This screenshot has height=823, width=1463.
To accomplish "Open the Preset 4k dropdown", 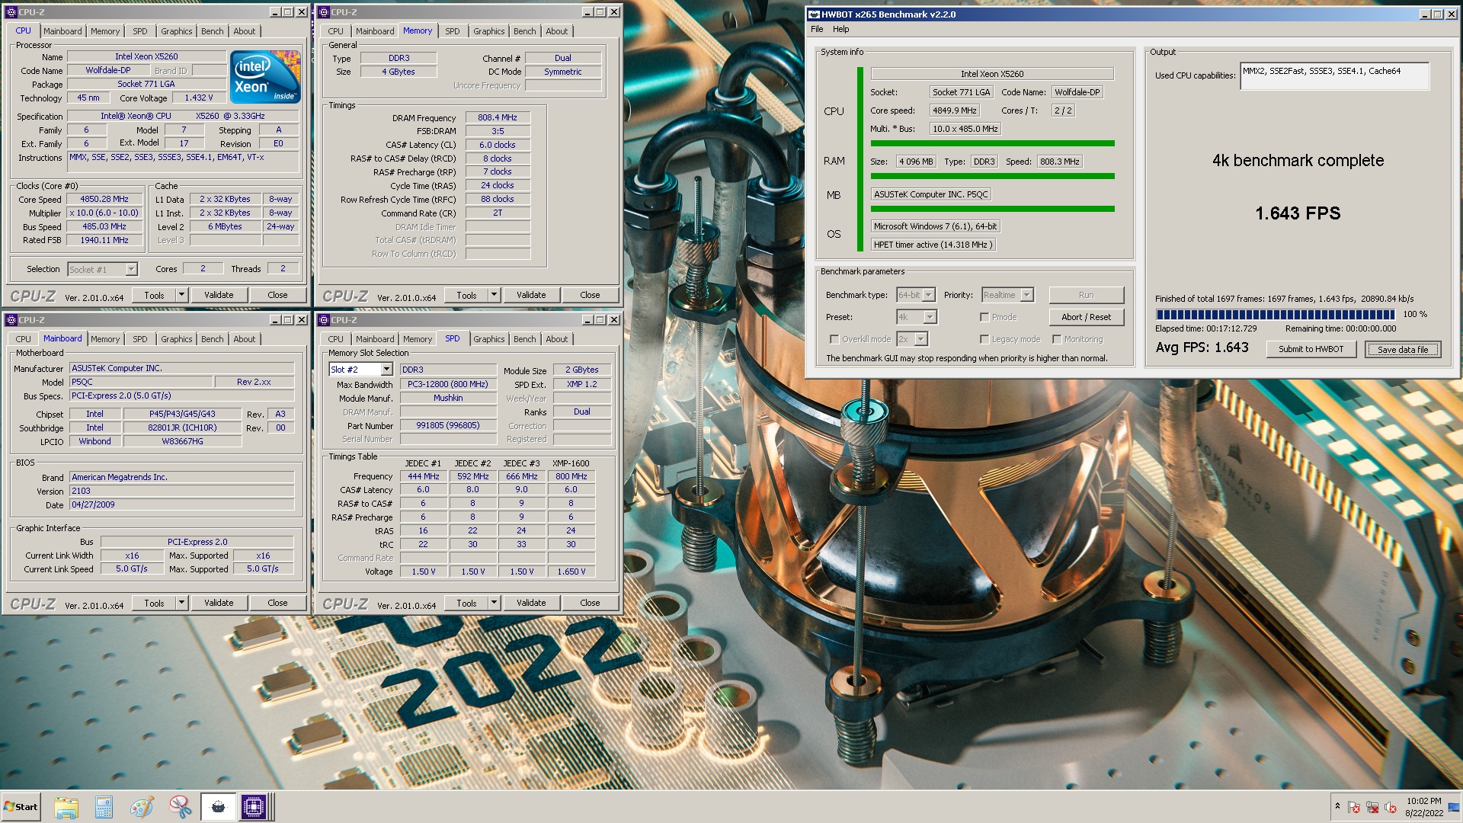I will 930,317.
